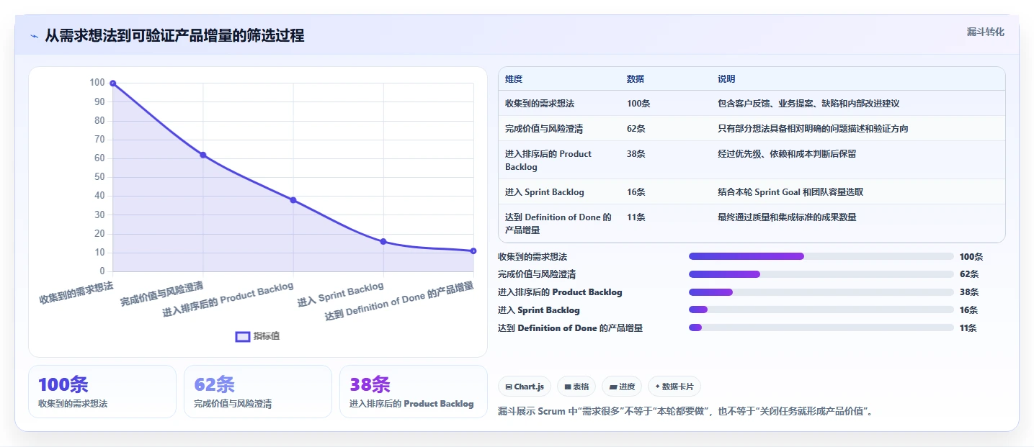This screenshot has height=447, width=1034.
Task: Click the 11条 value in the table
Action: pos(636,217)
